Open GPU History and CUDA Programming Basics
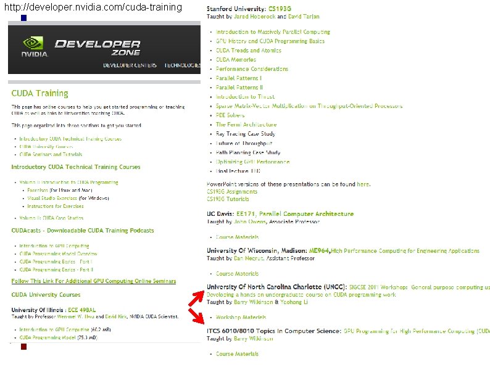Image resolution: width=490 pixels, height=367 pixels. point(270,41)
